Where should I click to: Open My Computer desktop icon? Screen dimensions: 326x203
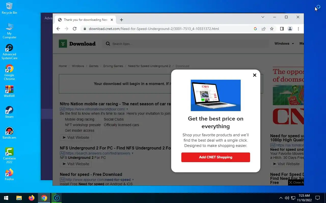[9, 31]
